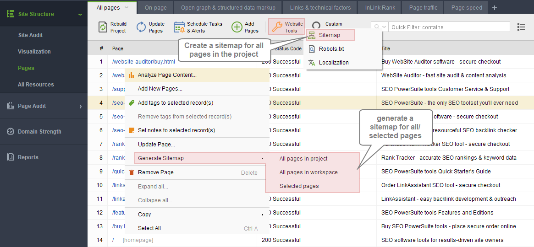
Task: Click Select All in context menu
Action: (x=149, y=228)
